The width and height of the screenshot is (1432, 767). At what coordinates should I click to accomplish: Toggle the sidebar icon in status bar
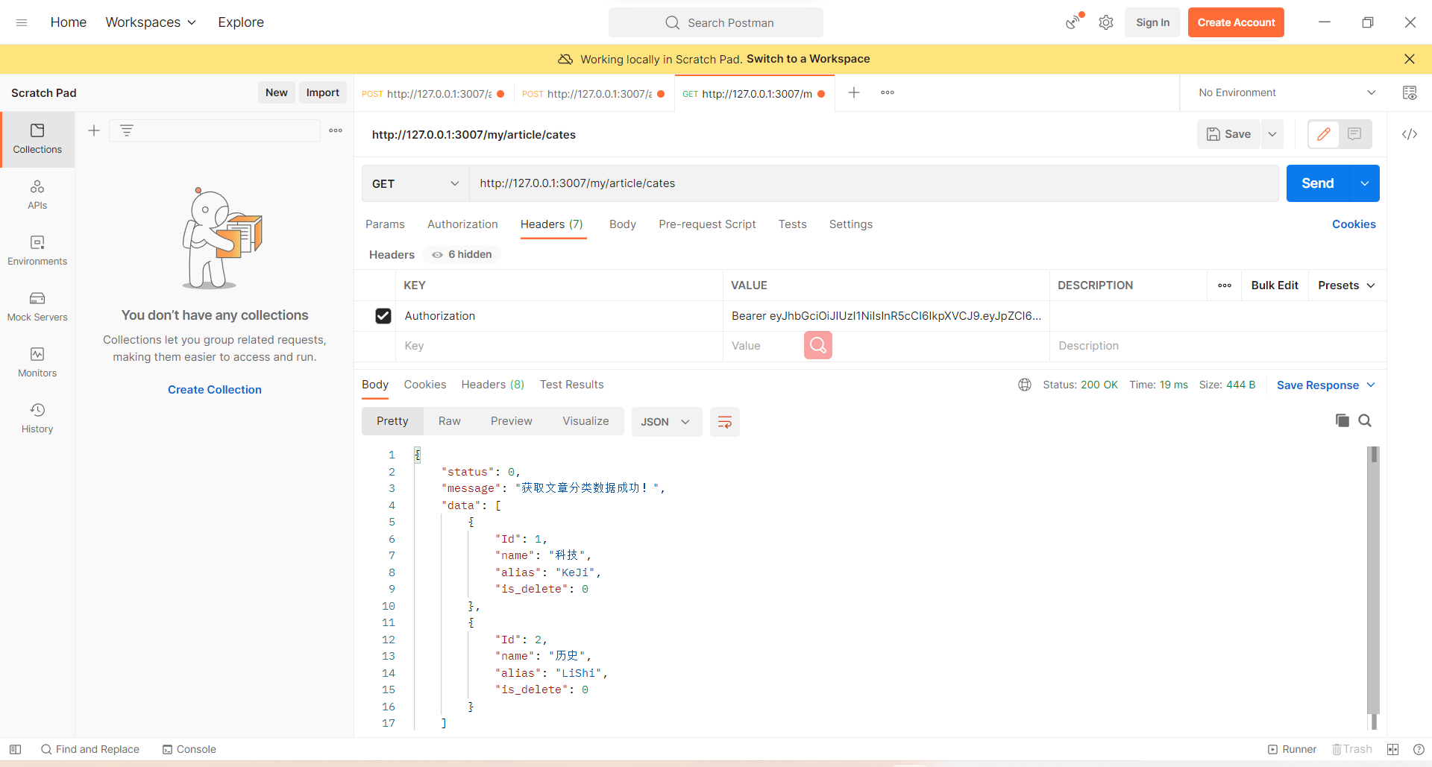pyautogui.click(x=15, y=749)
